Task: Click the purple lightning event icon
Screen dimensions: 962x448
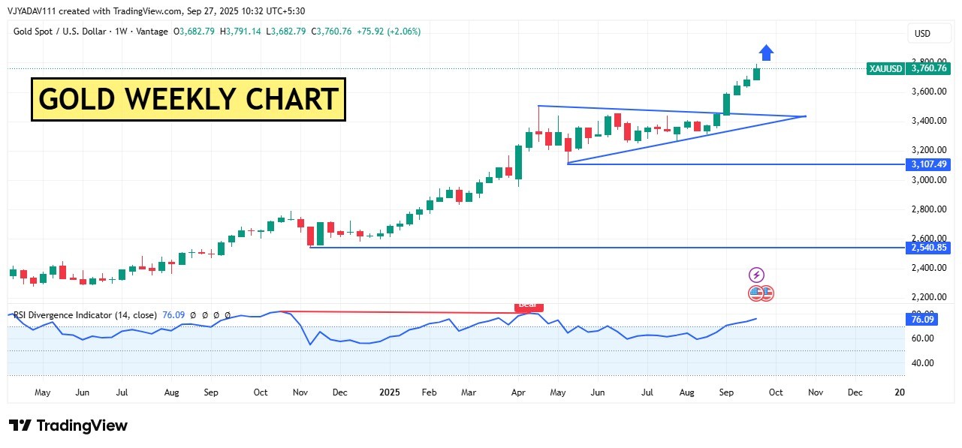Action: point(756,275)
